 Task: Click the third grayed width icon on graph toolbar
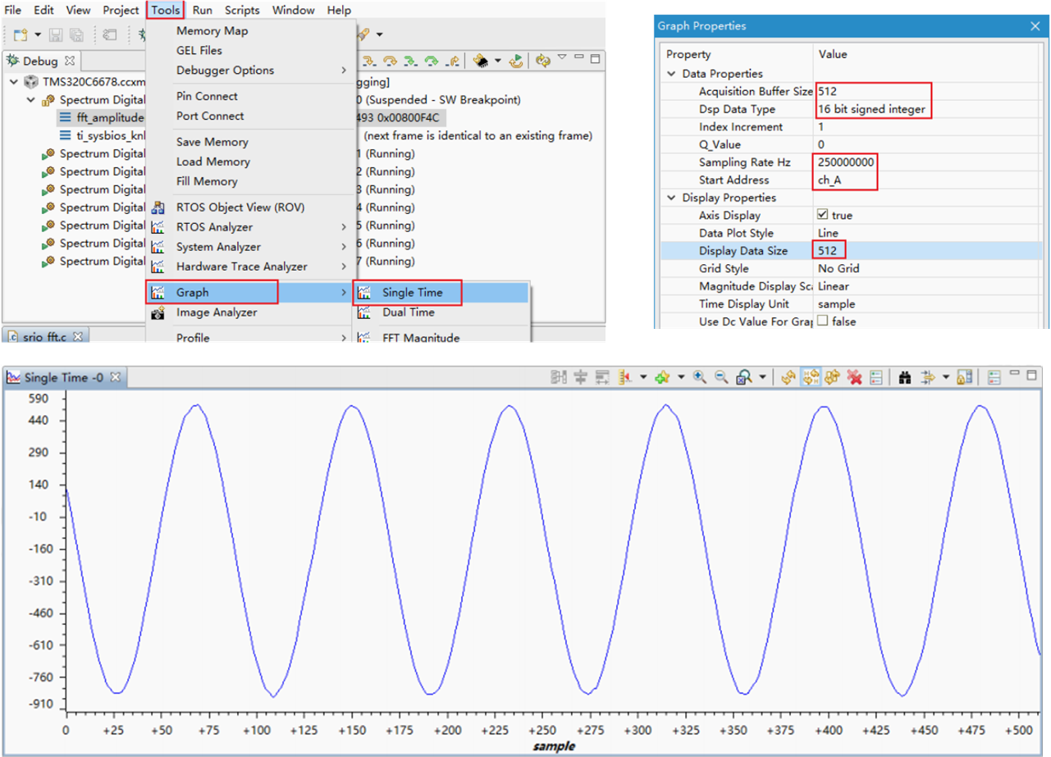pyautogui.click(x=602, y=377)
